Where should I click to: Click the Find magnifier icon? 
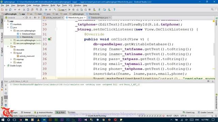(37, 9)
